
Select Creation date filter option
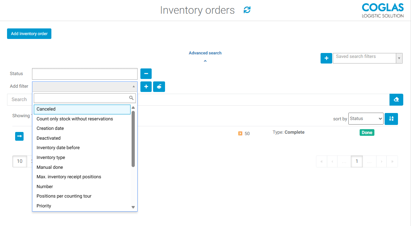point(50,128)
